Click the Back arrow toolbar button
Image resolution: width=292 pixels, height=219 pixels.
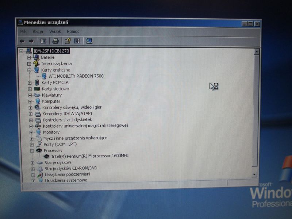[x=22, y=41]
